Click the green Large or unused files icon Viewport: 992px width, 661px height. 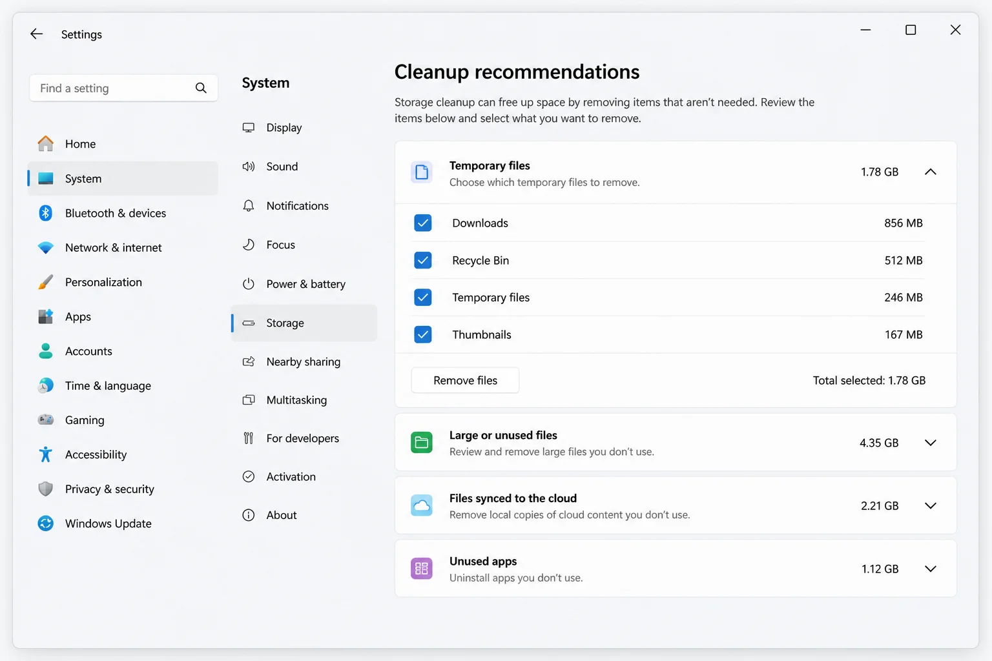point(422,442)
